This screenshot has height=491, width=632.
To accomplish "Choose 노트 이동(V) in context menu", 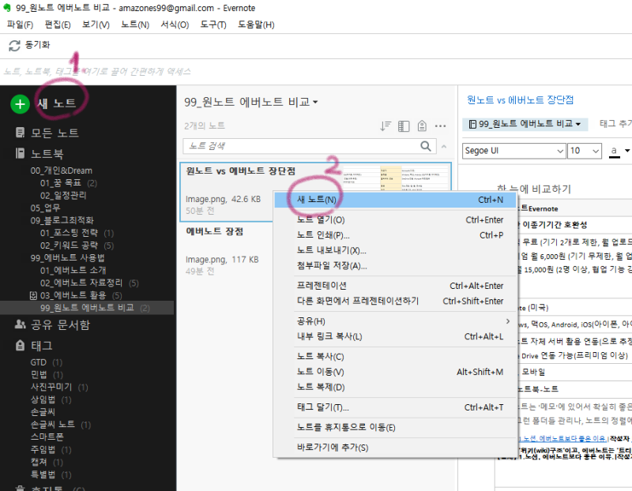I will (x=395, y=372).
